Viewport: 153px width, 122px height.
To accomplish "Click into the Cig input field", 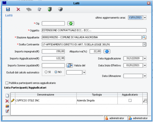I will tap(53, 23).
